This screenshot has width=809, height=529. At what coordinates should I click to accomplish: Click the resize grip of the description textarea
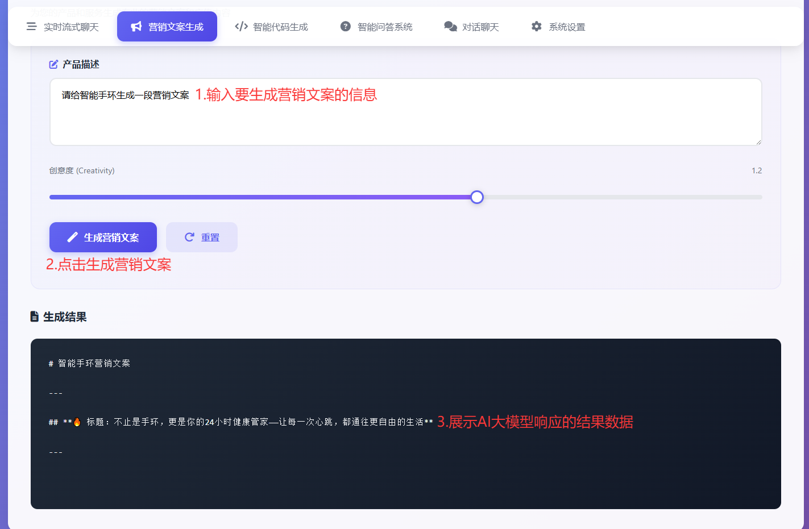coord(758,142)
